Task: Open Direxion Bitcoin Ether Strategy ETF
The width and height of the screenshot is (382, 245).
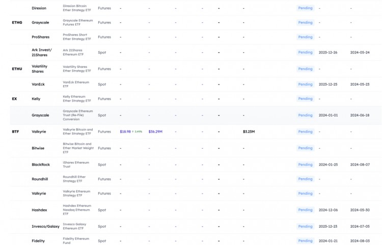Action: (77, 8)
